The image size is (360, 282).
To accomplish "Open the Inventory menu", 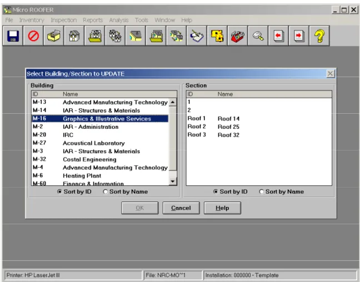I will [32, 20].
